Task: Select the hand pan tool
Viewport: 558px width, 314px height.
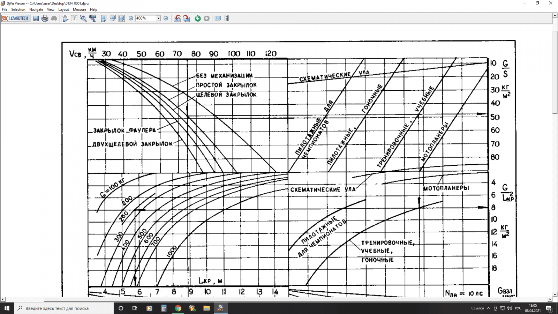Action: coord(65,18)
